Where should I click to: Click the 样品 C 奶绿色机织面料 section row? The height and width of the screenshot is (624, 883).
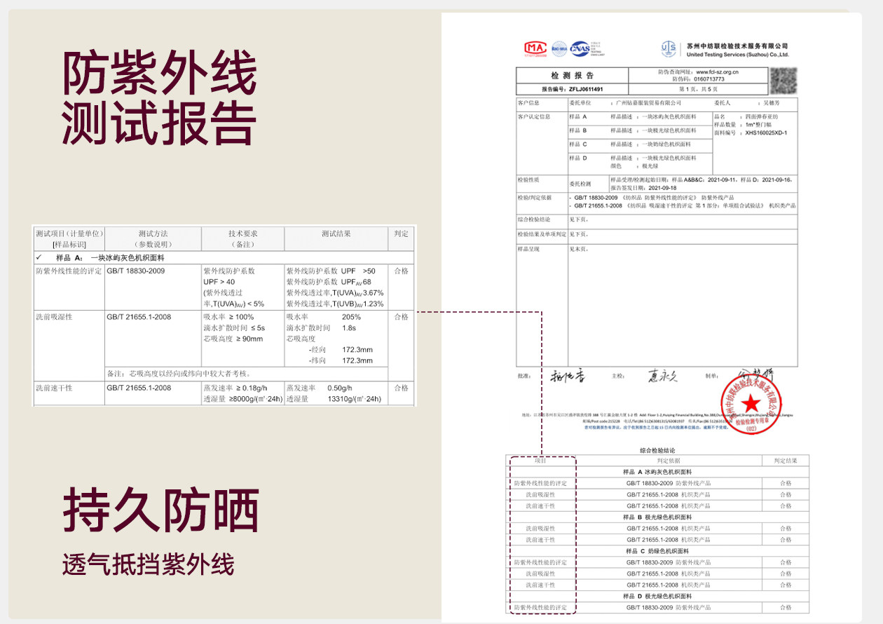coord(657,551)
